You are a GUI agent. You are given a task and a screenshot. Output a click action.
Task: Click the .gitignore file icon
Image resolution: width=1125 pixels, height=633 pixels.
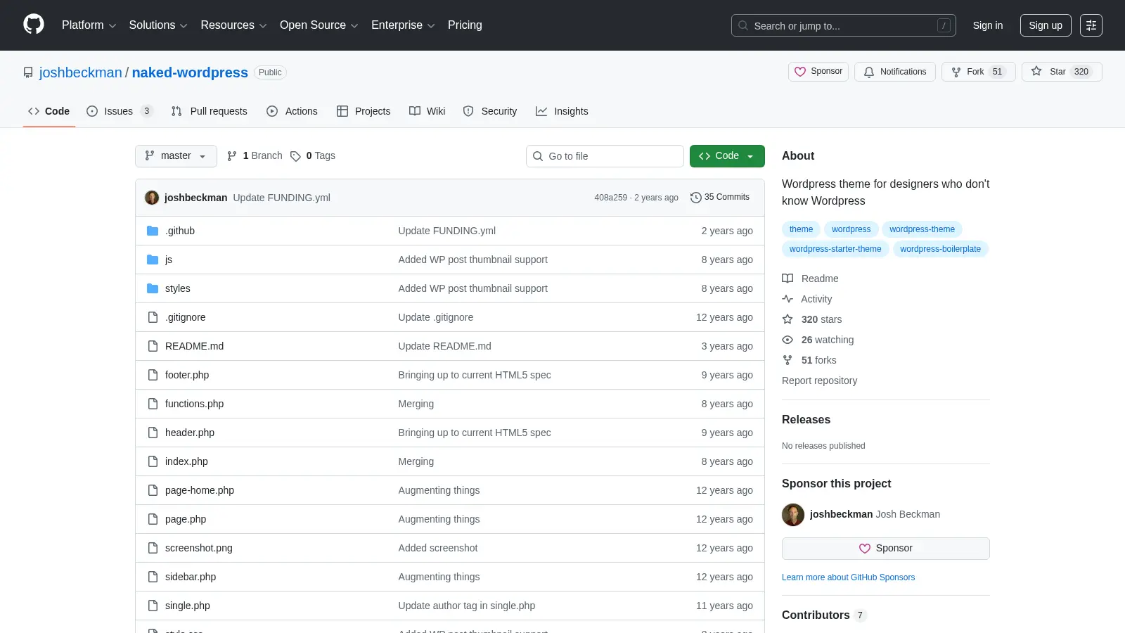pos(153,317)
